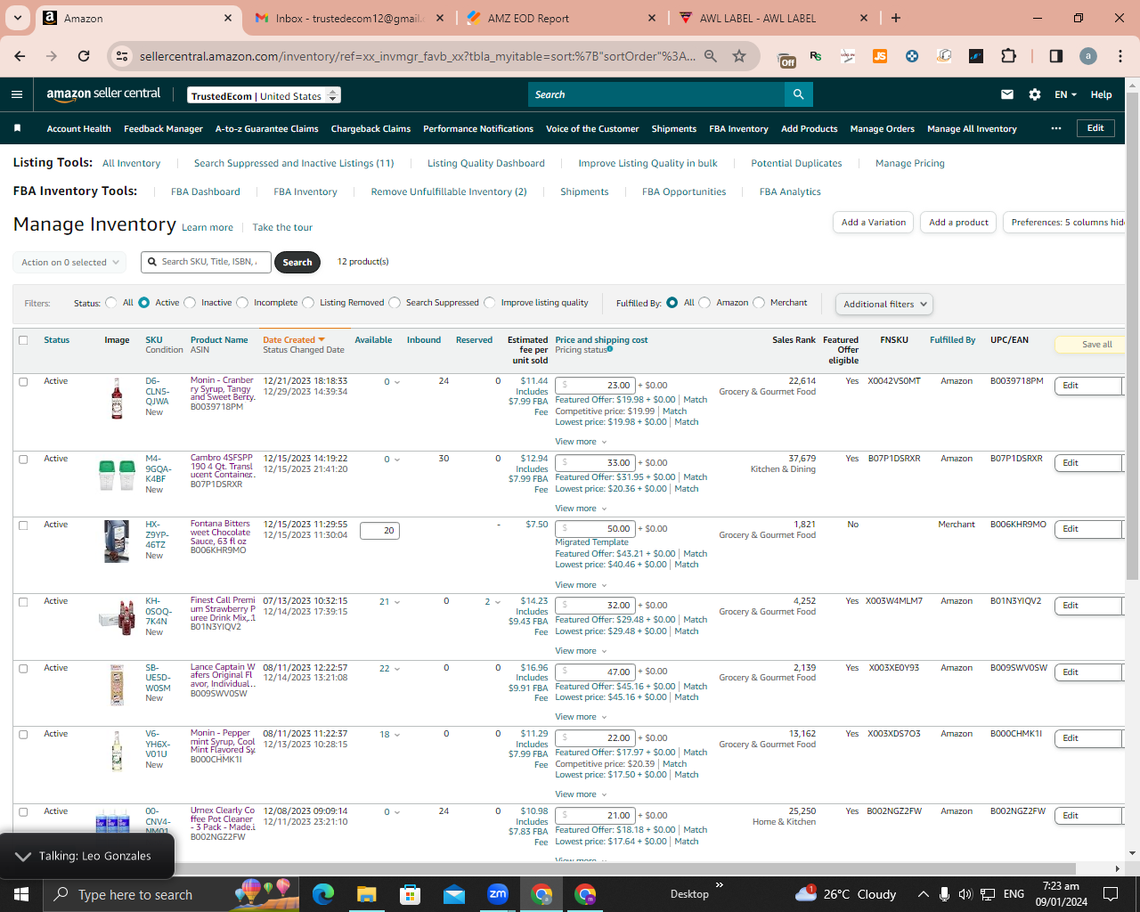Image resolution: width=1140 pixels, height=912 pixels.
Task: Switch to AWL LABEL browser tab
Action: (773, 18)
